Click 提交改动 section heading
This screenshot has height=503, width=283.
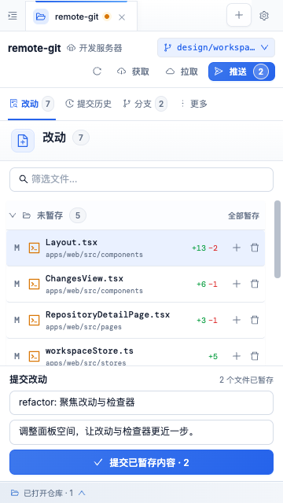click(x=28, y=380)
